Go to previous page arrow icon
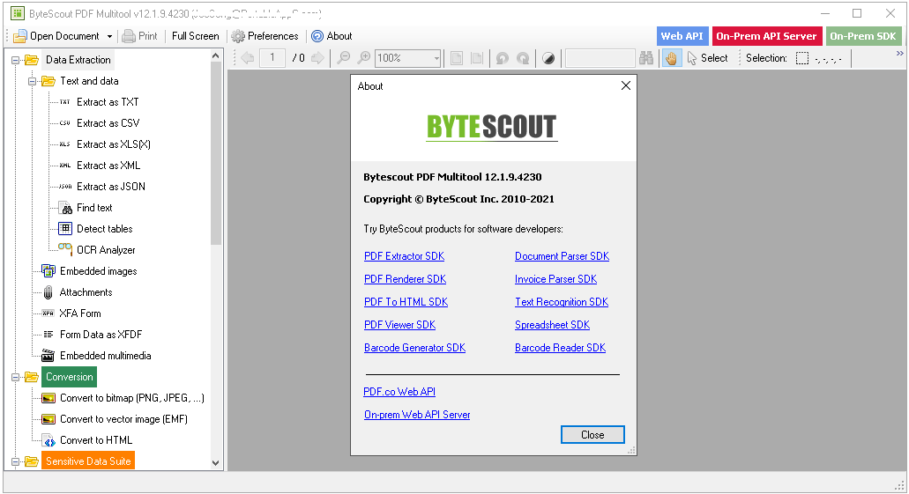Viewport: 909px width, 494px height. [x=248, y=58]
